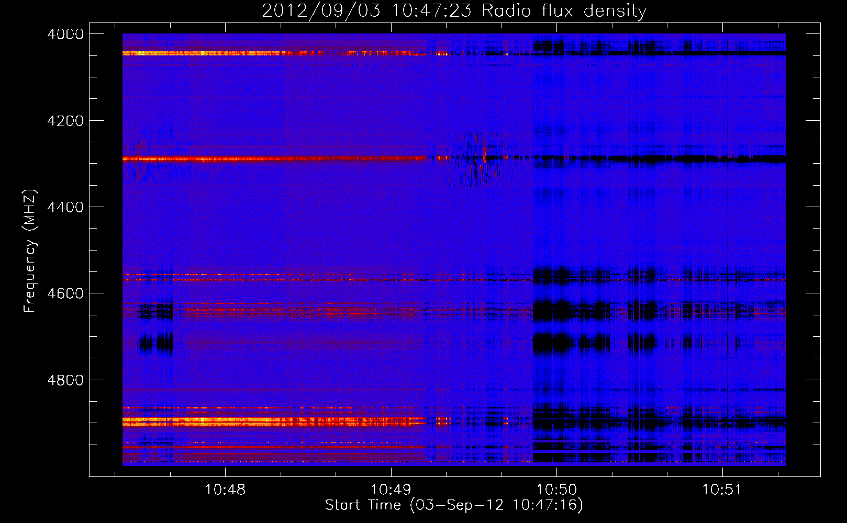Click the 10:50 time tick label

[x=556, y=490]
